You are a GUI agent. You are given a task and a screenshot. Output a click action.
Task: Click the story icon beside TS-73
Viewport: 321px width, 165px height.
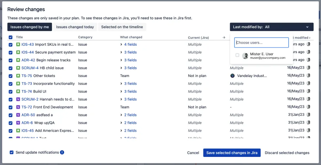pos(18,84)
